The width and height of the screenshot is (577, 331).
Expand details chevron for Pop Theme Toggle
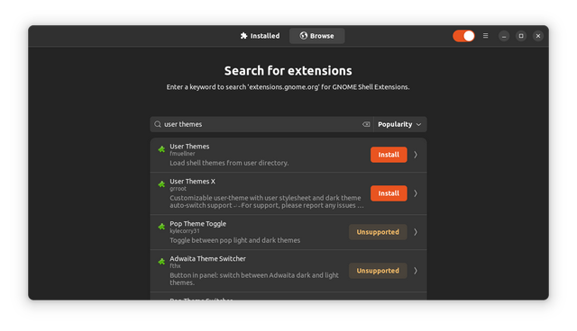[x=416, y=232]
